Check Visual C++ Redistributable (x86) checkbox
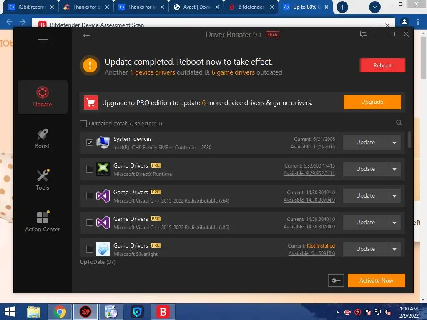The image size is (427, 320). pyautogui.click(x=90, y=222)
